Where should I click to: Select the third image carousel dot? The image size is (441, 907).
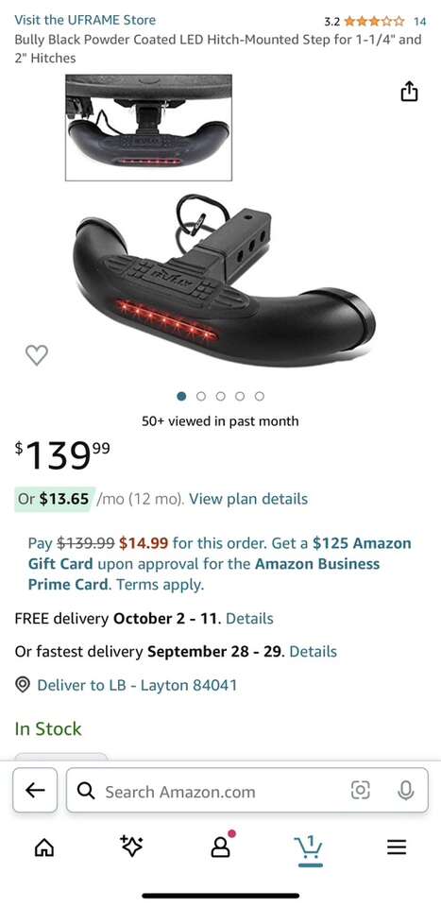(x=221, y=396)
